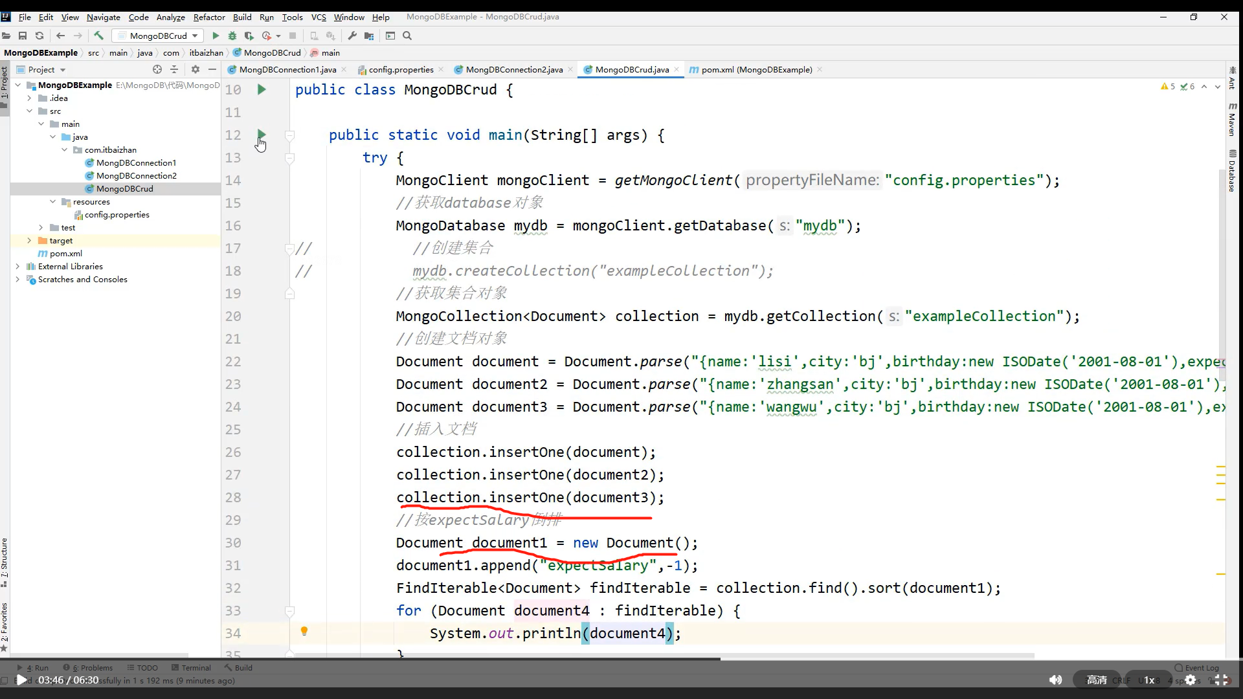Click run gutter arrow beside class MongoDBCrud
The width and height of the screenshot is (1243, 699).
262,89
